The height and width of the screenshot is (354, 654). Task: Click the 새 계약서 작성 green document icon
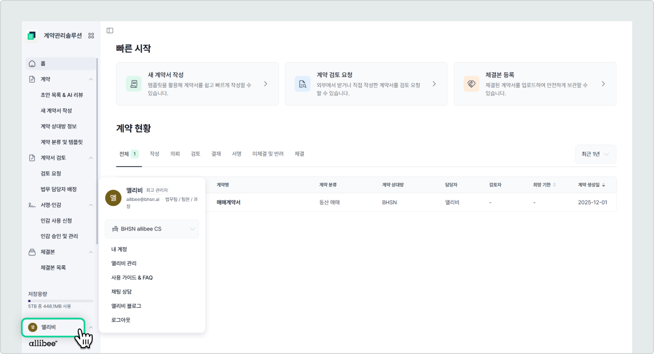134,84
